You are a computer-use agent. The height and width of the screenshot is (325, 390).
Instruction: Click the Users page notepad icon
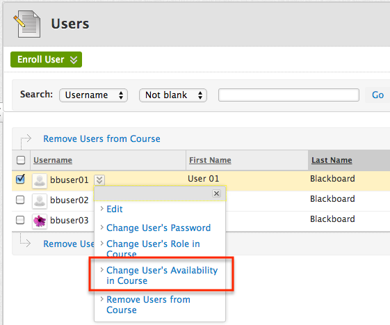27,24
